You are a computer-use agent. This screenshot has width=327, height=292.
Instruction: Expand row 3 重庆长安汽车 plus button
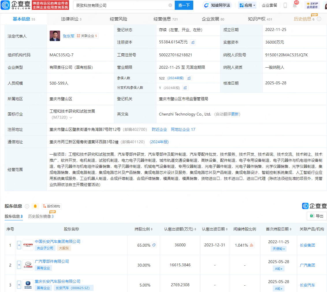coord(19,285)
